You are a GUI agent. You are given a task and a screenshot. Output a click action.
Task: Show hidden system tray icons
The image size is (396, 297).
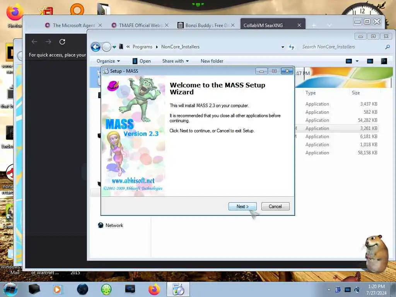point(329,290)
